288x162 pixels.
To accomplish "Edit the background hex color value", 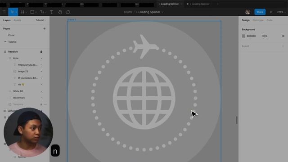I will 251,36.
